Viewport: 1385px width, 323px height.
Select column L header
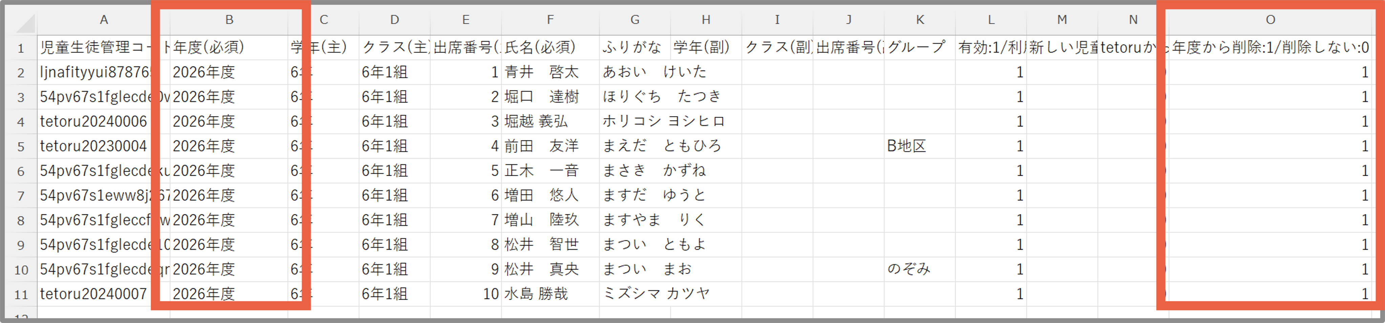click(x=990, y=20)
